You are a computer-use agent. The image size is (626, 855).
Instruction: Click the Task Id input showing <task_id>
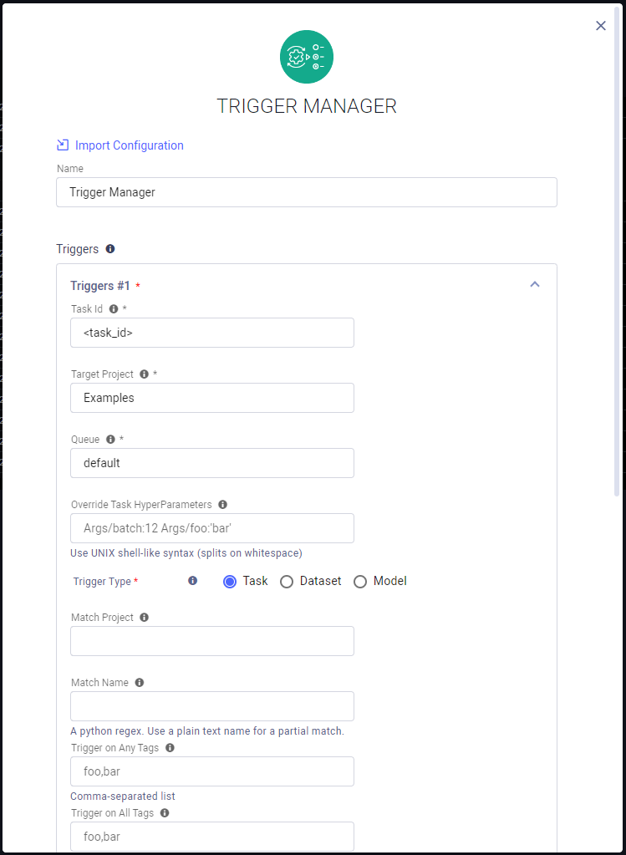click(211, 333)
